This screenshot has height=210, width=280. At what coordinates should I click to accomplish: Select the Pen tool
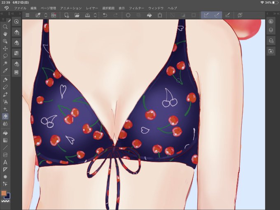coord(5,79)
